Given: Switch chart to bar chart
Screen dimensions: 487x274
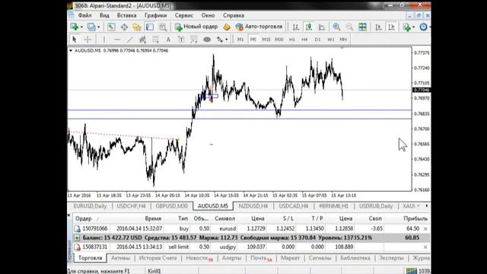Looking at the screenshot, I should (x=296, y=27).
